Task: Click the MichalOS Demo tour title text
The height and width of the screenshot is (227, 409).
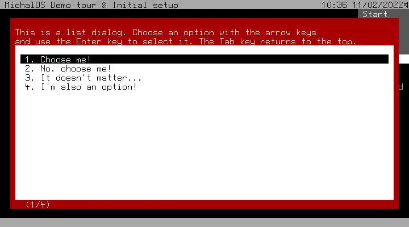Action: coord(51,5)
